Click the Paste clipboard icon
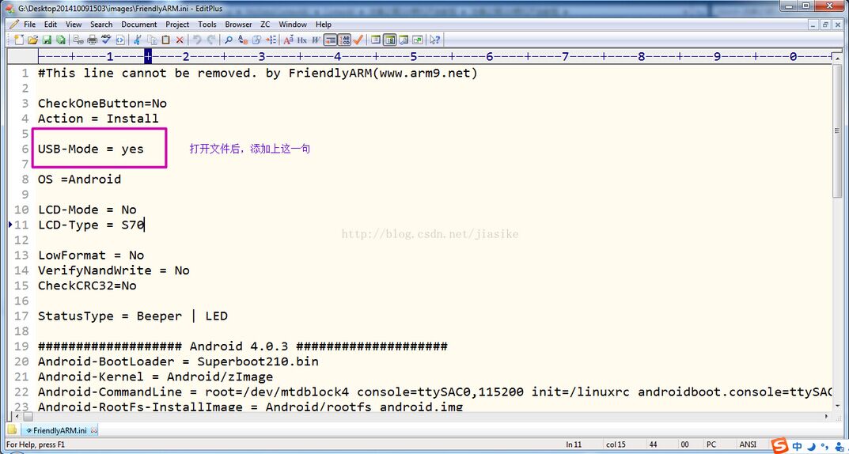 click(165, 40)
